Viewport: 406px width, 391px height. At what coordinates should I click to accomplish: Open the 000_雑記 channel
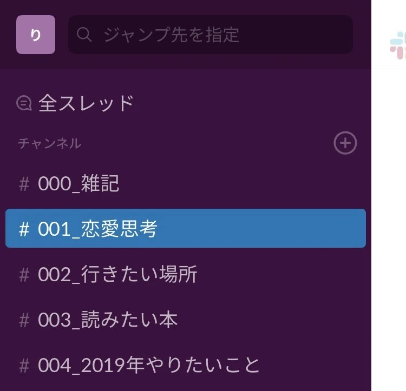point(186,183)
